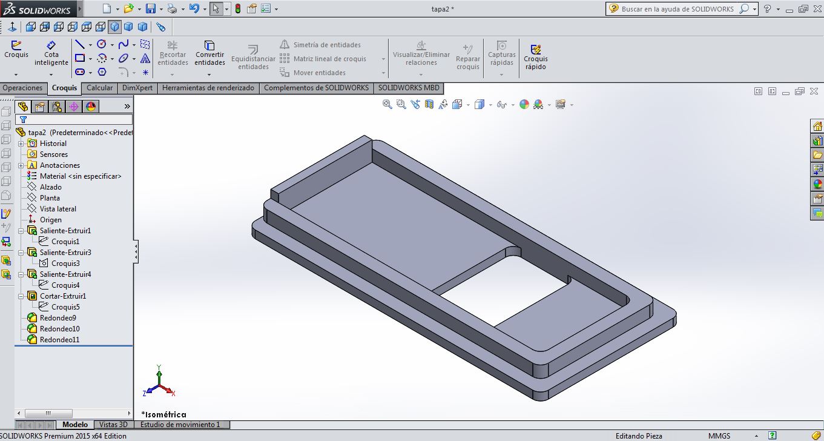Switch to the Operaciones tab
Screen dimensions: 824x441
pos(22,88)
